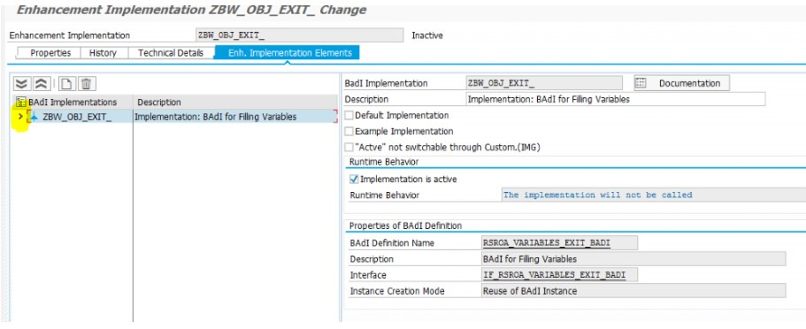This screenshot has width=806, height=329.
Task: Select the ZBW_OBJ_EXIT_ row in the tree
Action: tap(174, 117)
